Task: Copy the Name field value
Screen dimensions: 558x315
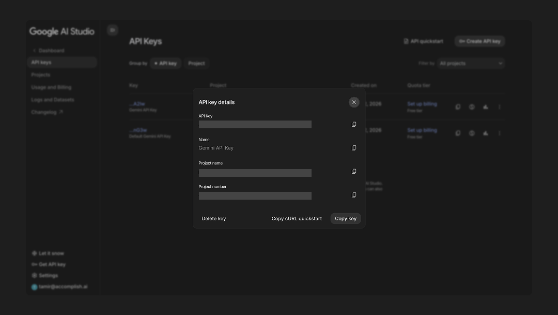Action: tap(354, 148)
